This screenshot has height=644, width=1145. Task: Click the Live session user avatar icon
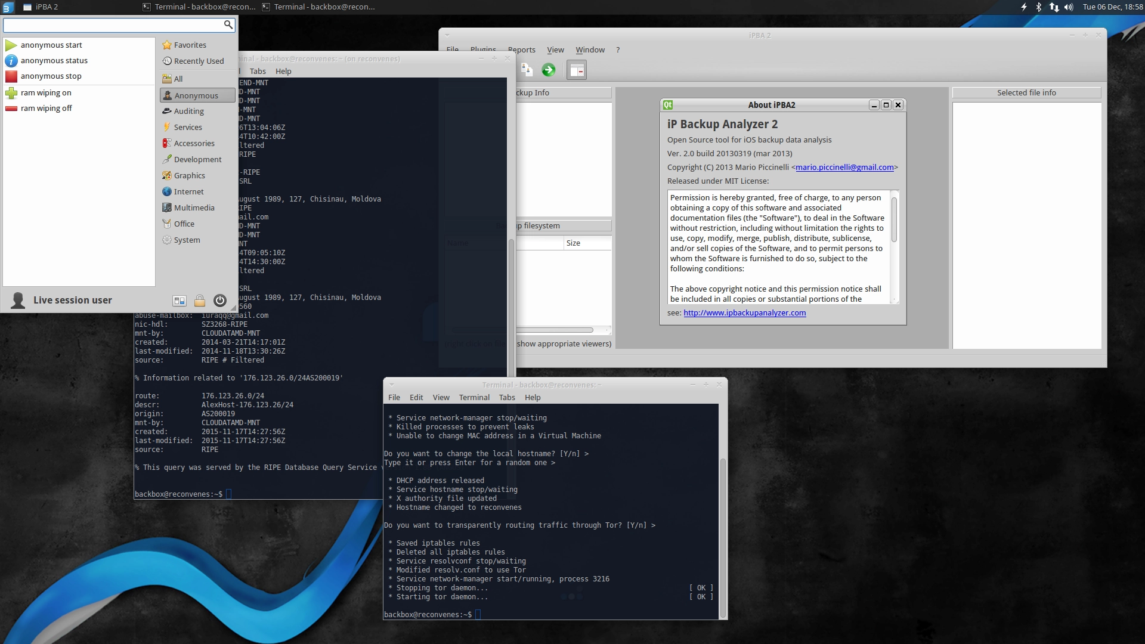(x=18, y=300)
